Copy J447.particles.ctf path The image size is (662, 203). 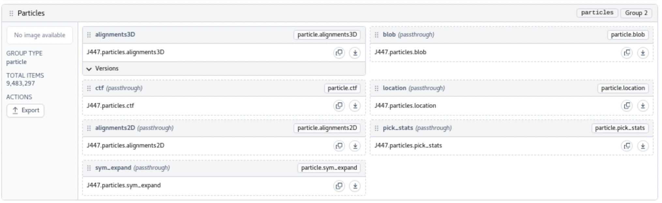point(339,106)
